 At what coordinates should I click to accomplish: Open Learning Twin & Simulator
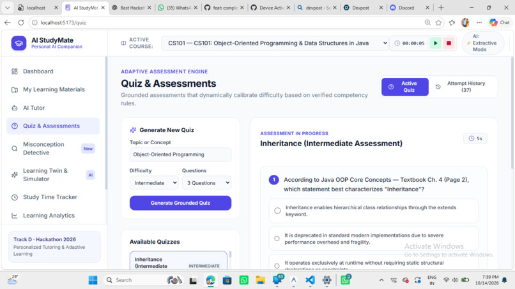coord(53,175)
